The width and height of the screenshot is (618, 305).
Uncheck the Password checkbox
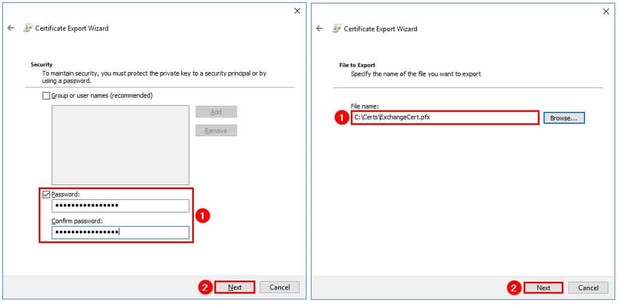(47, 194)
